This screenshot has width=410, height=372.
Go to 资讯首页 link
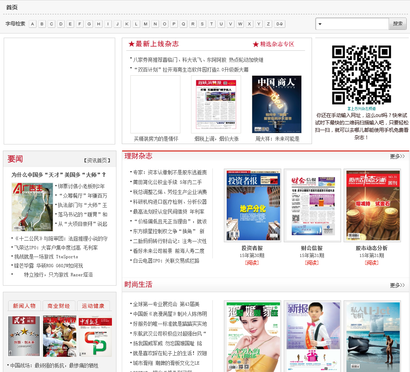[x=97, y=160]
